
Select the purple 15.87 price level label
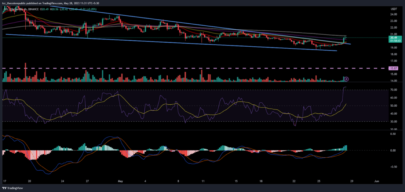pyautogui.click(x=394, y=68)
